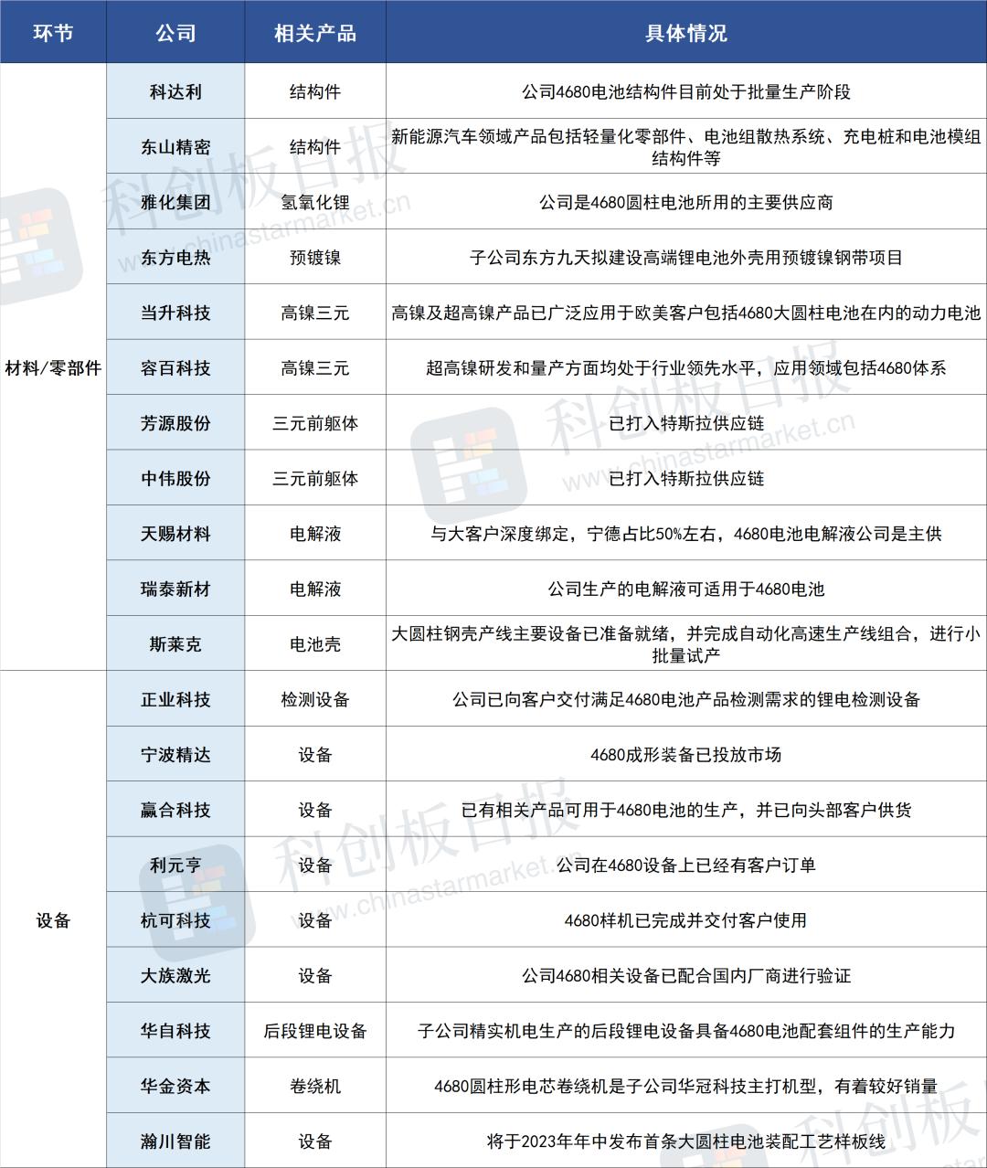Click the 环节 column header
The image size is (987, 1168).
coord(53,33)
